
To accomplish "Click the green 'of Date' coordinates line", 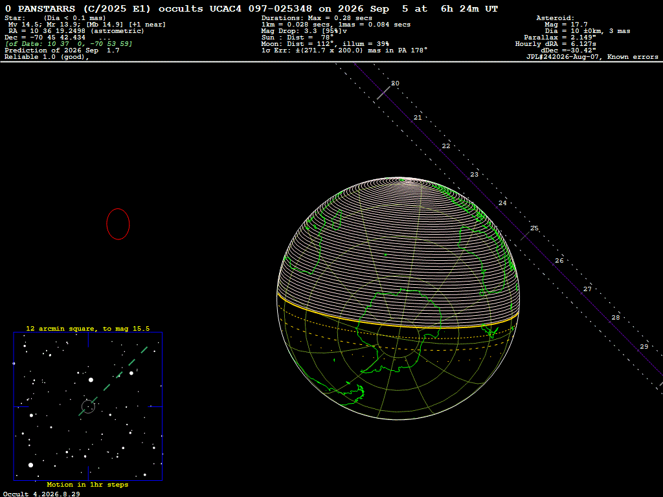I will 69,44.
